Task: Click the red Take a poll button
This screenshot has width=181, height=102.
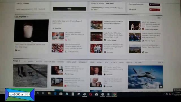Action: (155, 10)
